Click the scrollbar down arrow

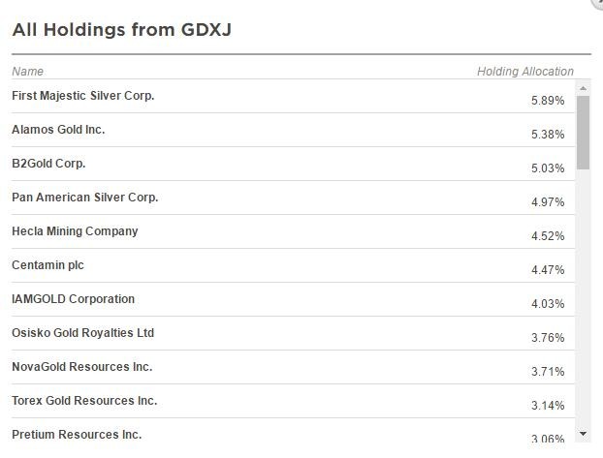pyautogui.click(x=583, y=434)
